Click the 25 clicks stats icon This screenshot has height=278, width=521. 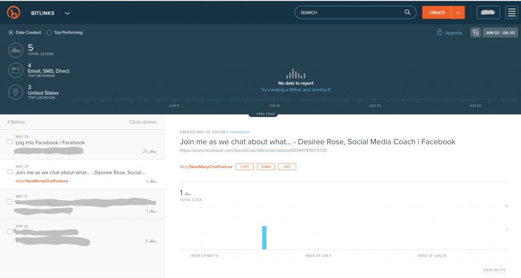153,151
